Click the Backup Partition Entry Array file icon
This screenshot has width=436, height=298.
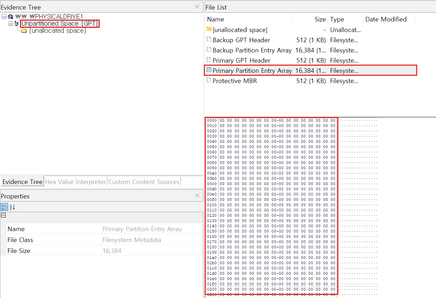(209, 50)
